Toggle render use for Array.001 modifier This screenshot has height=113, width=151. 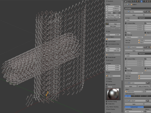[x=145, y=47]
